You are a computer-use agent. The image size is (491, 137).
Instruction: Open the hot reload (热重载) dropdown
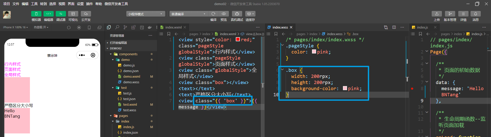41,27
